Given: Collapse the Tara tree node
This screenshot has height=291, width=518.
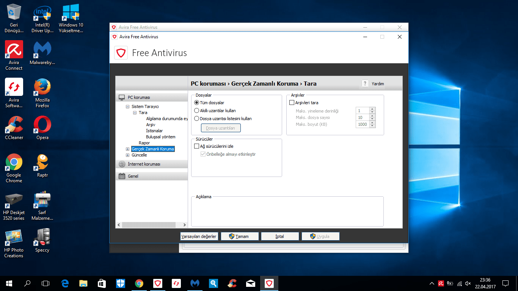Looking at the screenshot, I should (135, 113).
